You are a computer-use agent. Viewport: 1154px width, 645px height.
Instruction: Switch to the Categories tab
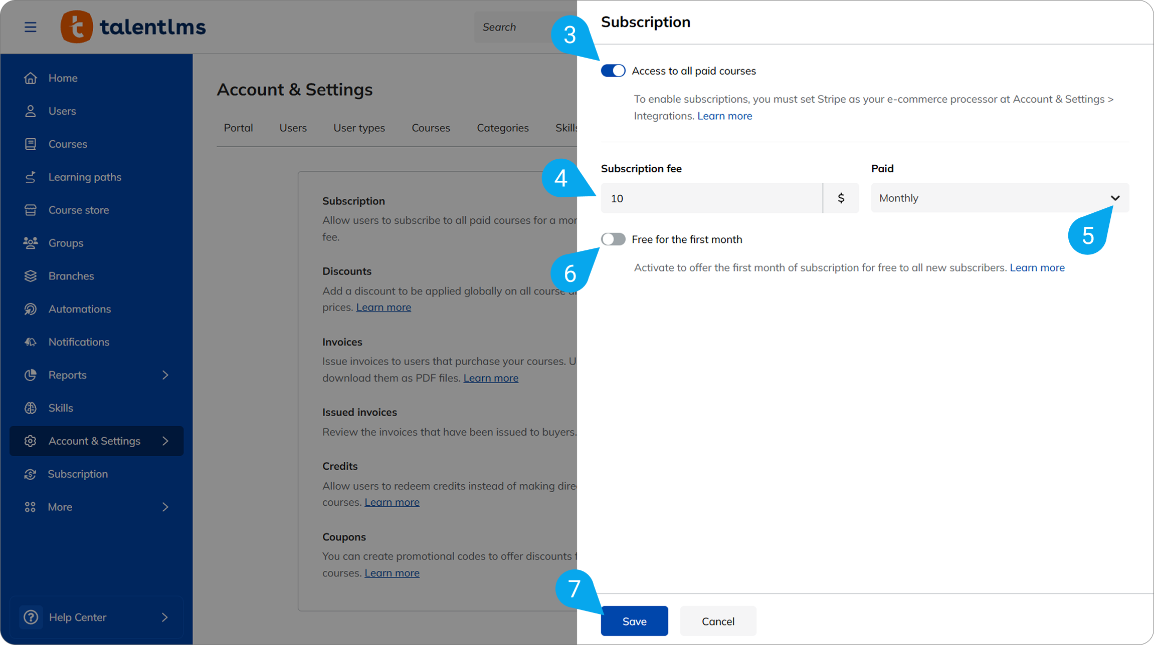pyautogui.click(x=502, y=128)
